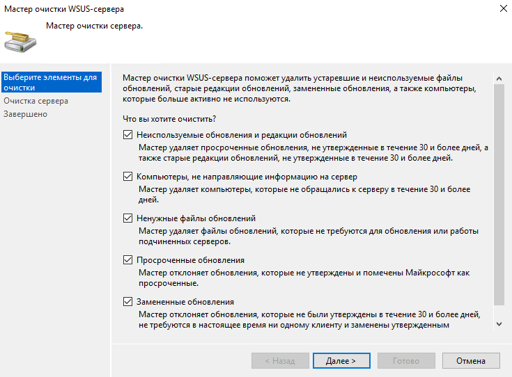The image size is (512, 377).
Task: Click the WSUS cleanup wizard server icon
Action: click(x=20, y=41)
